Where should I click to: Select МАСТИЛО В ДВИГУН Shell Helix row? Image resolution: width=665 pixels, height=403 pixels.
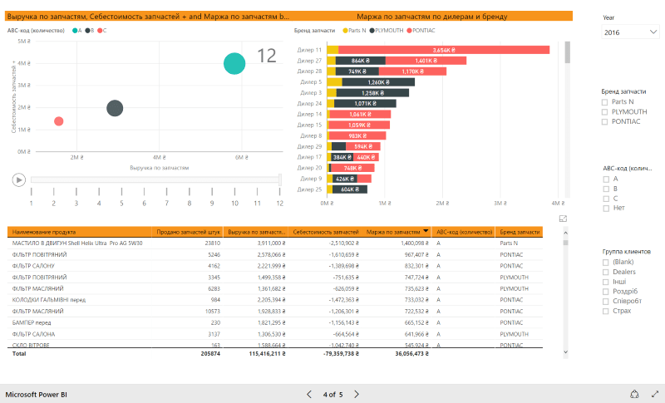pos(275,243)
